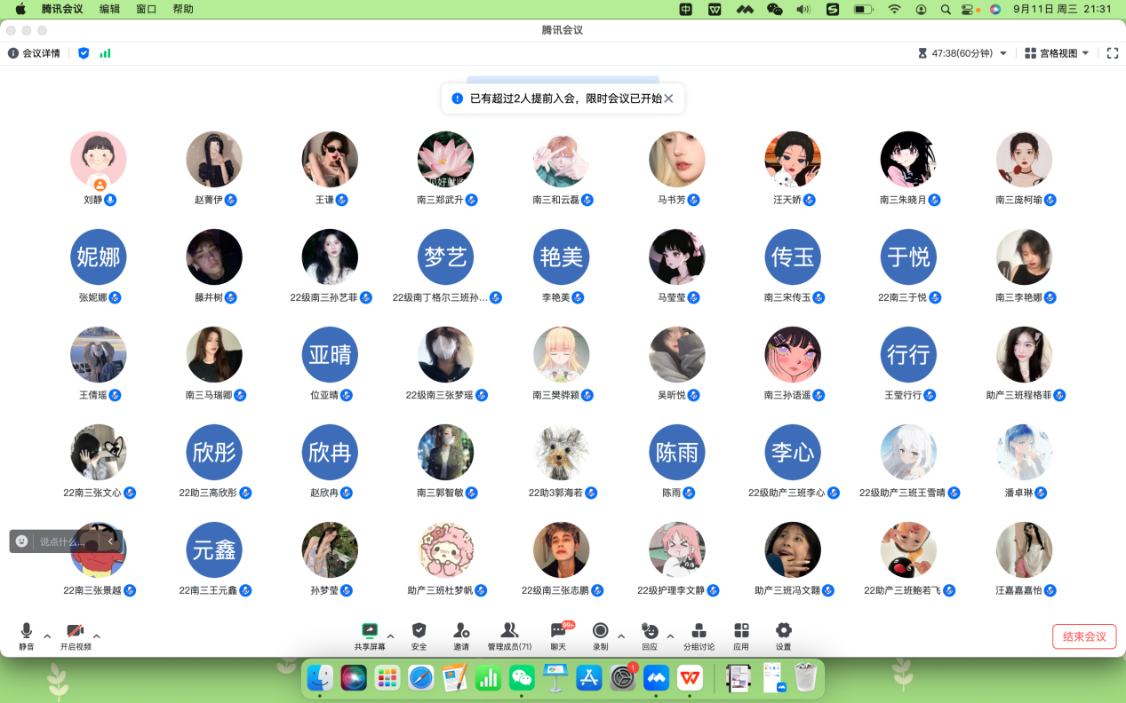The image size is (1126, 703).
Task: Dismiss the early-join notification banner
Action: pyautogui.click(x=668, y=99)
